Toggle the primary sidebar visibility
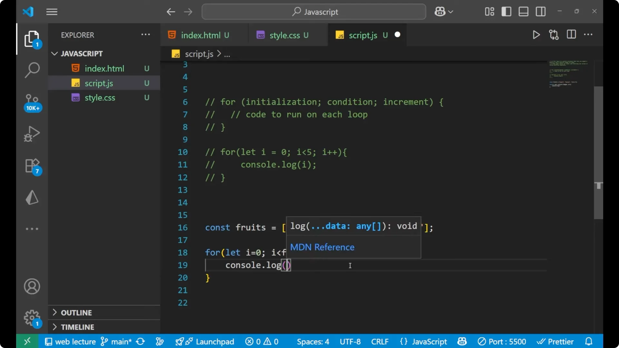 pos(506,11)
